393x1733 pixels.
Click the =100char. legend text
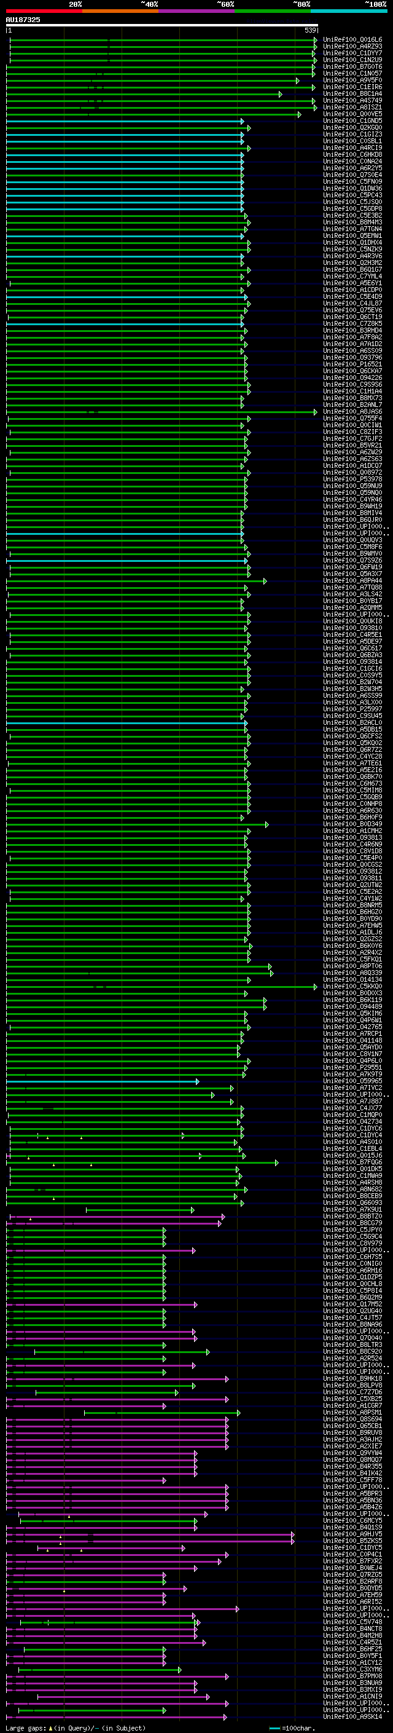point(298,1728)
